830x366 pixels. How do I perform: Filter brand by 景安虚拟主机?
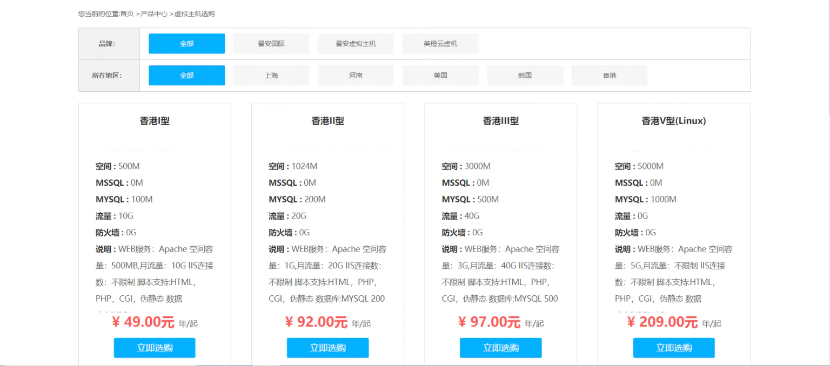point(356,44)
